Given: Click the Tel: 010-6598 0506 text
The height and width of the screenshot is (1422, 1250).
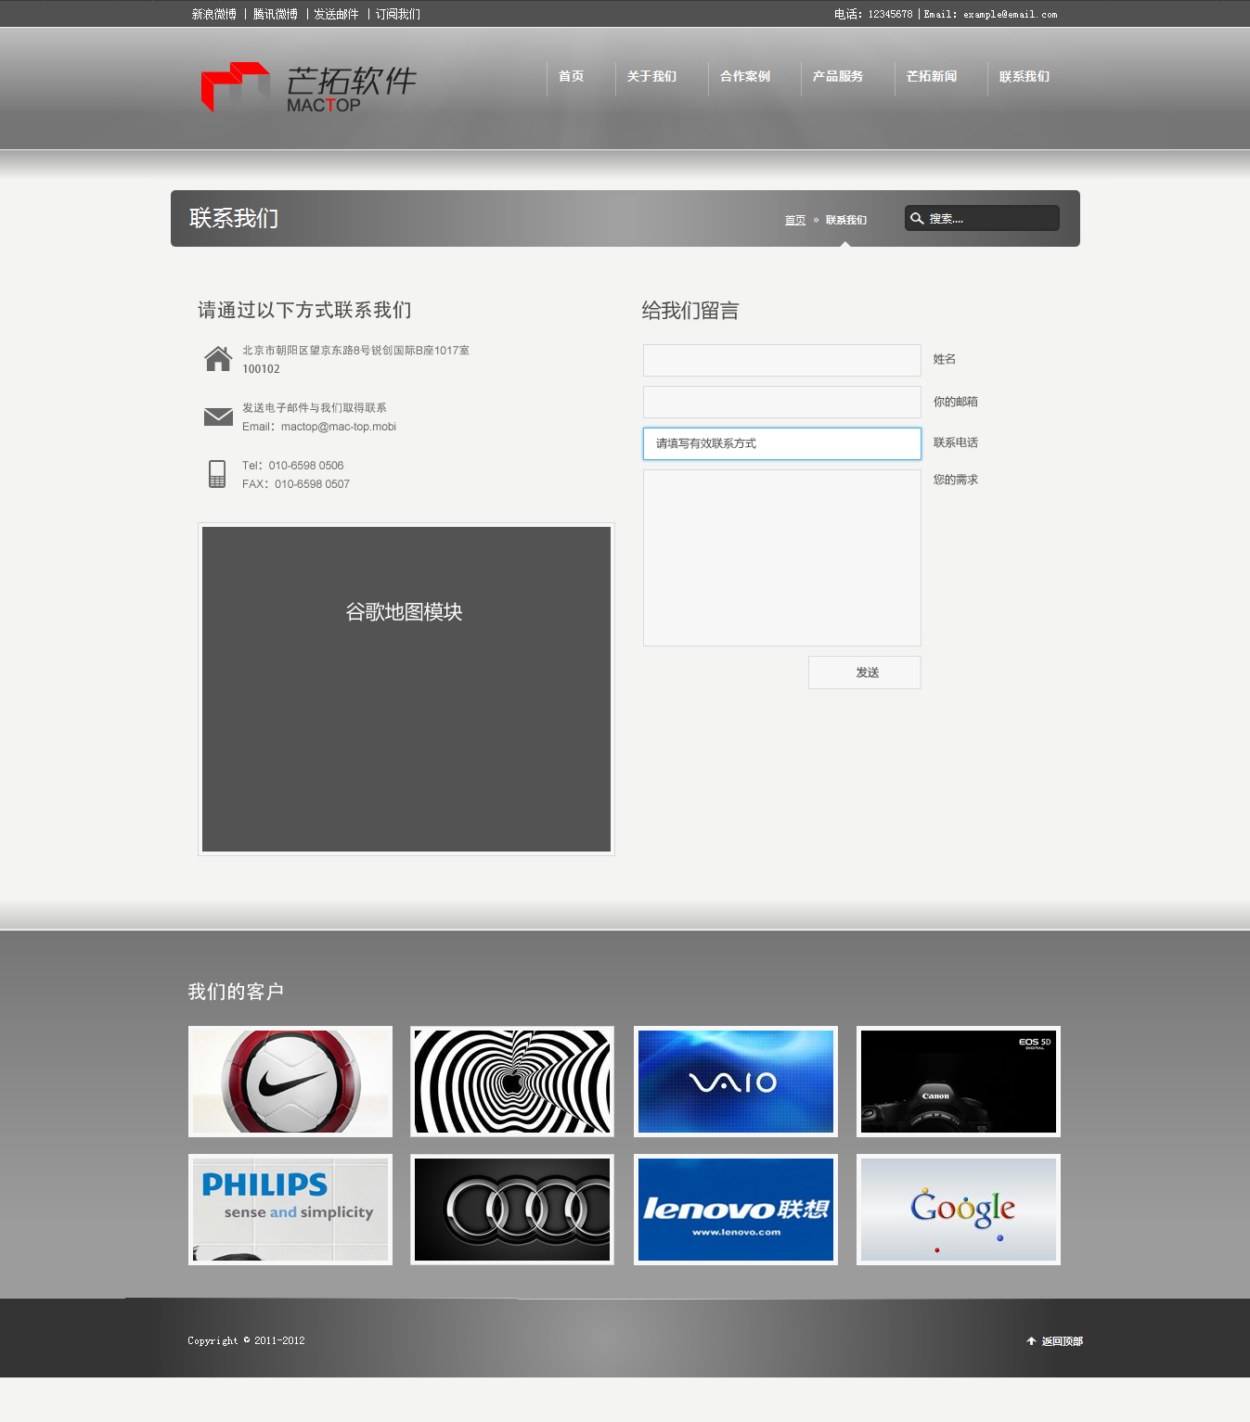Looking at the screenshot, I should (293, 466).
